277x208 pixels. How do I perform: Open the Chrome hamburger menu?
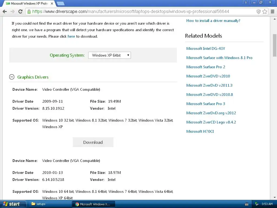coord(273,12)
